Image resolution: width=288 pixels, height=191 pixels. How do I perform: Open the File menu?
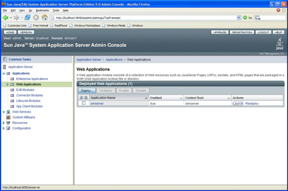tap(5, 11)
